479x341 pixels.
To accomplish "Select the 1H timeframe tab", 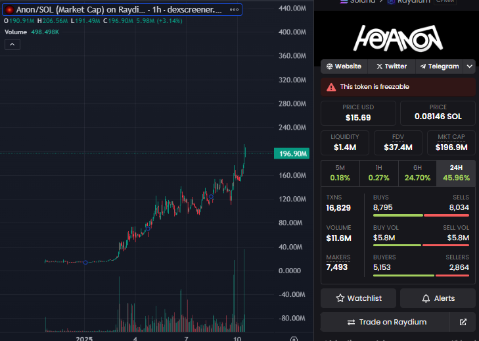I will [379, 173].
